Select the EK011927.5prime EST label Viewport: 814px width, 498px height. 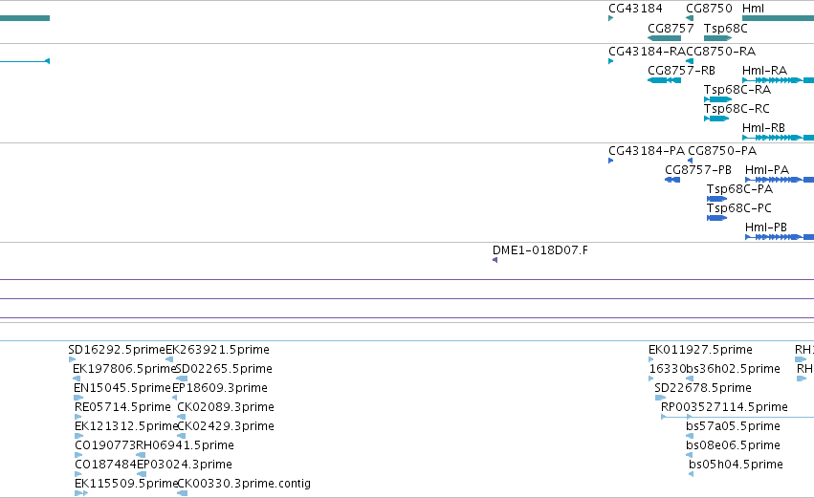pos(701,350)
